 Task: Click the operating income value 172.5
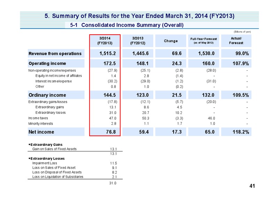[x=110, y=63]
